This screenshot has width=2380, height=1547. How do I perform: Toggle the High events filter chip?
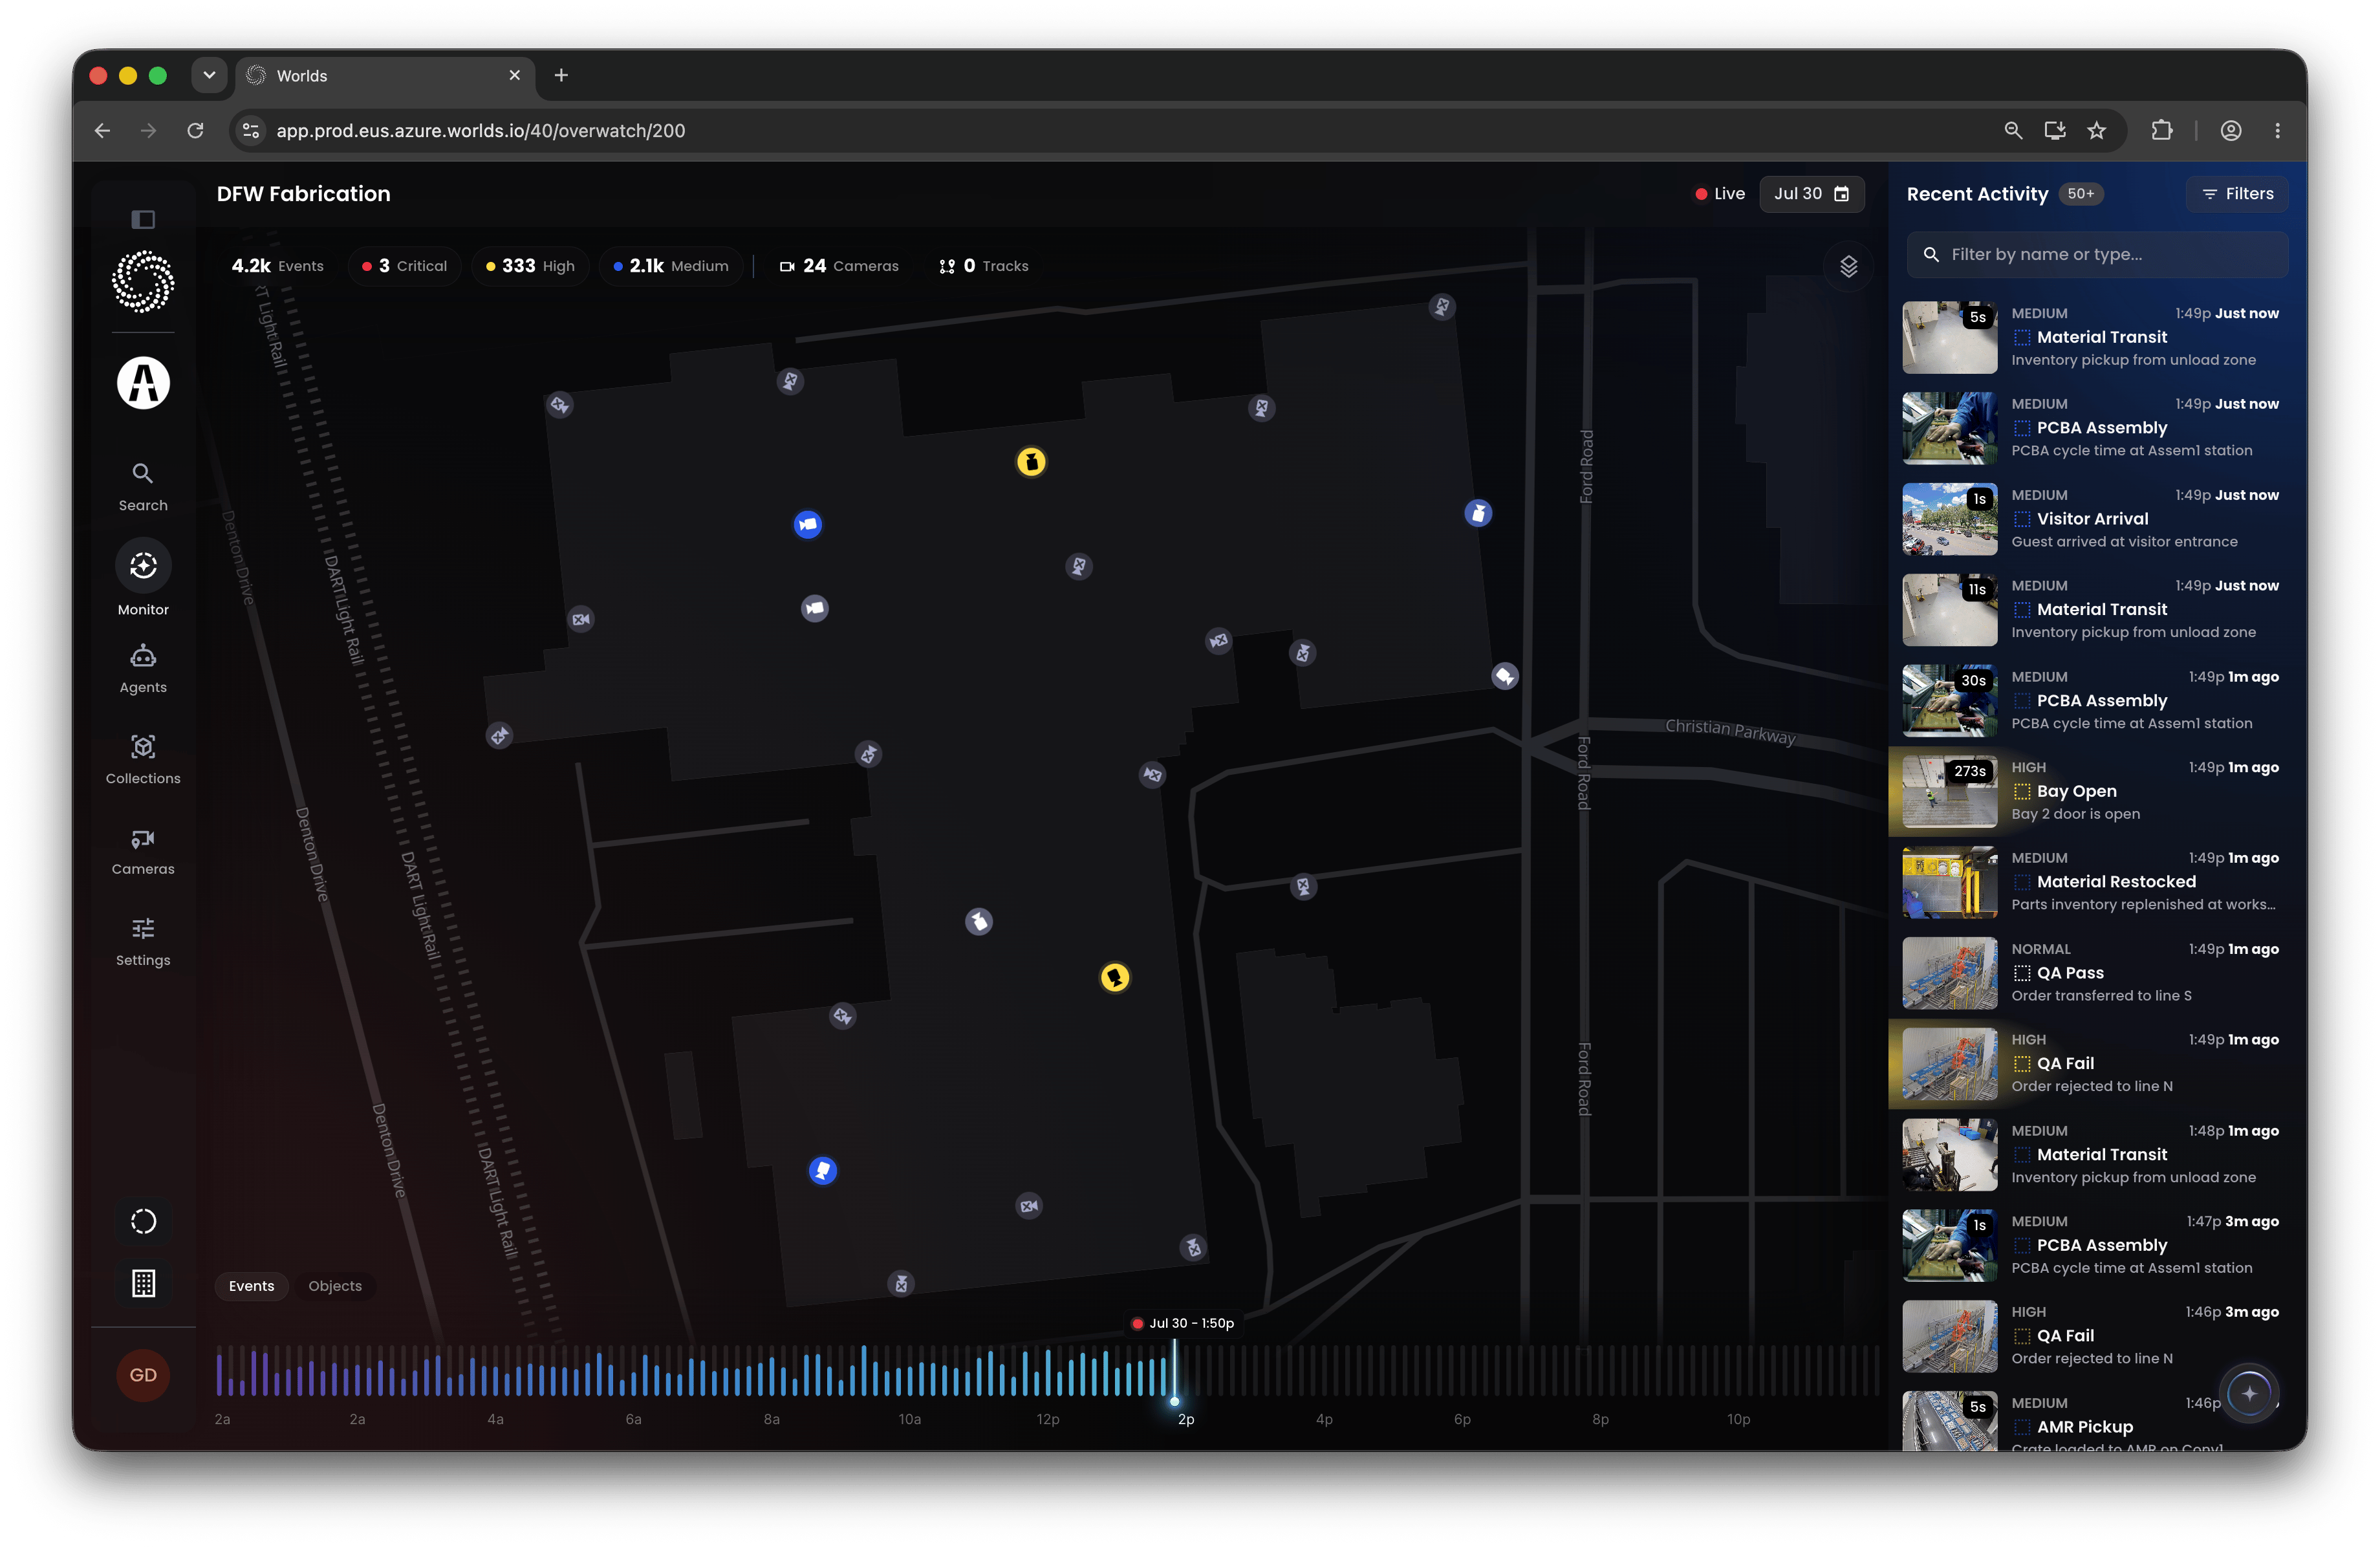530,266
